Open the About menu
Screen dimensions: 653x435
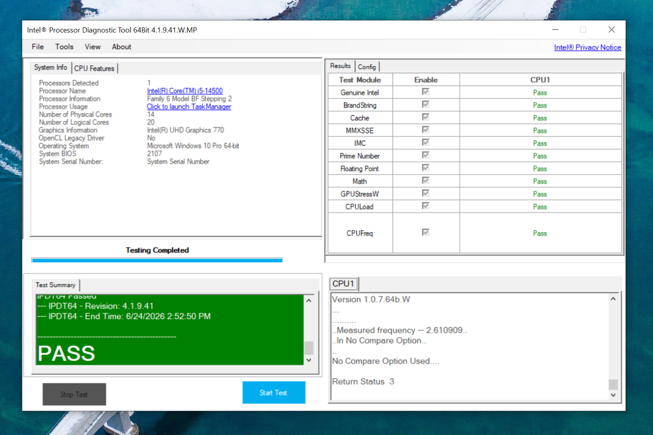(122, 47)
